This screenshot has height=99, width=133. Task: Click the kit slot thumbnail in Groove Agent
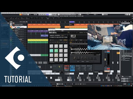tap(73, 36)
